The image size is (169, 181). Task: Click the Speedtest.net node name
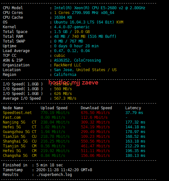[17, 113]
